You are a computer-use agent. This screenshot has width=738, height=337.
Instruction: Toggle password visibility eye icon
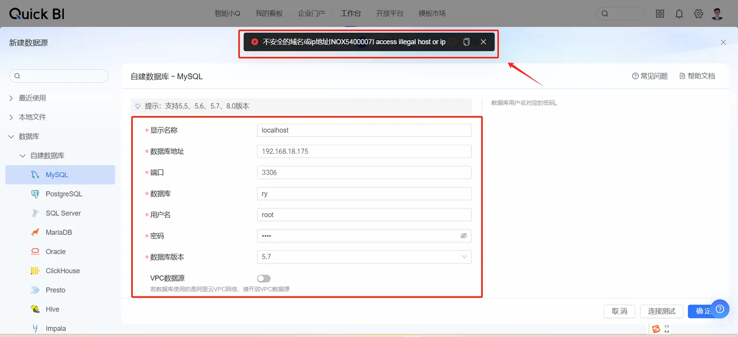(x=464, y=236)
